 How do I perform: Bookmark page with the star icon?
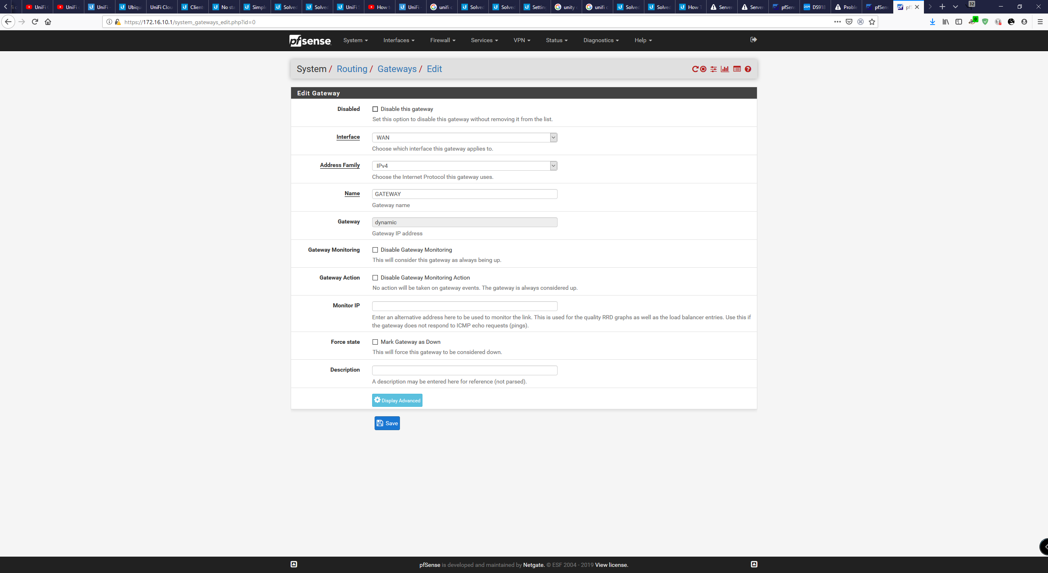872,22
